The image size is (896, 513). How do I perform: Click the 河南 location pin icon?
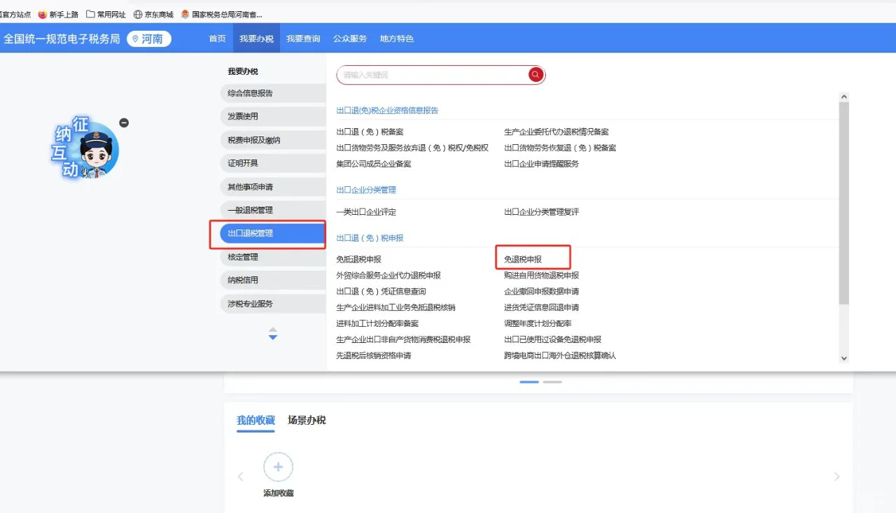136,38
